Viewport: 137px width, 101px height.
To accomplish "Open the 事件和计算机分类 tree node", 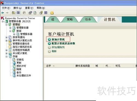I will [22, 41].
